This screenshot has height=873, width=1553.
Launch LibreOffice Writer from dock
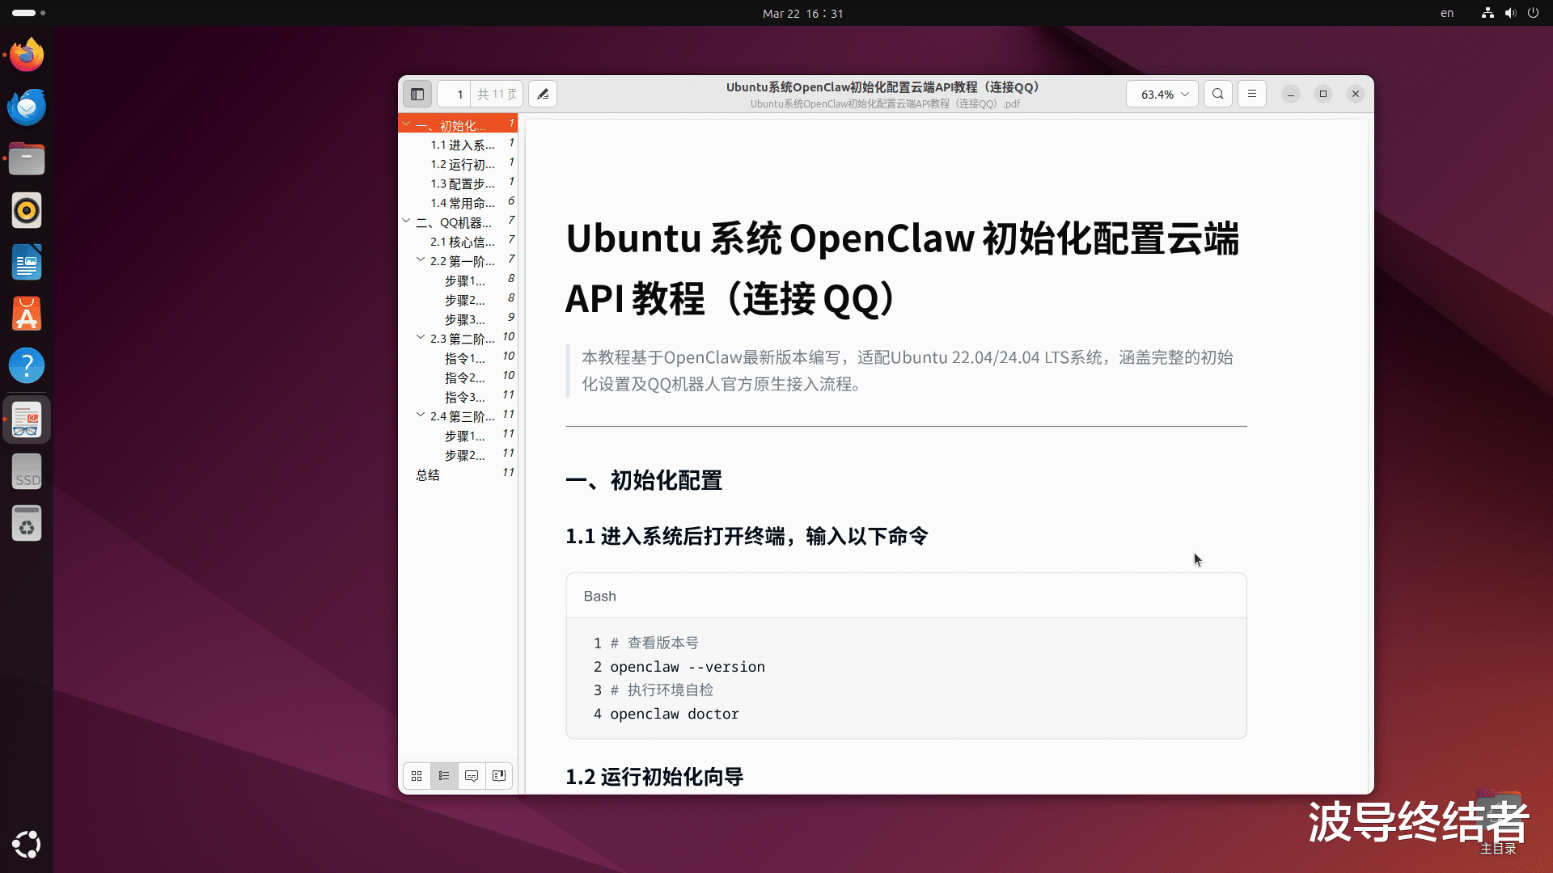click(27, 263)
